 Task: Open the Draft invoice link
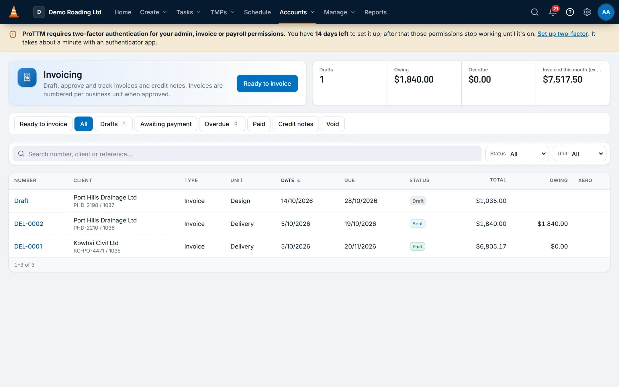[21, 201]
